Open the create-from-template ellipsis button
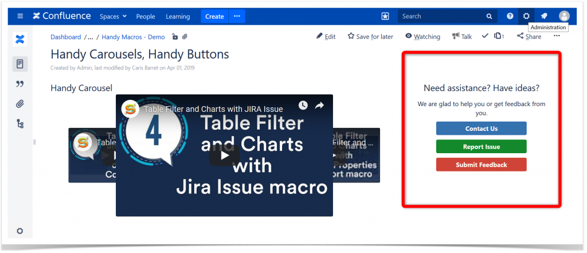 coord(237,17)
